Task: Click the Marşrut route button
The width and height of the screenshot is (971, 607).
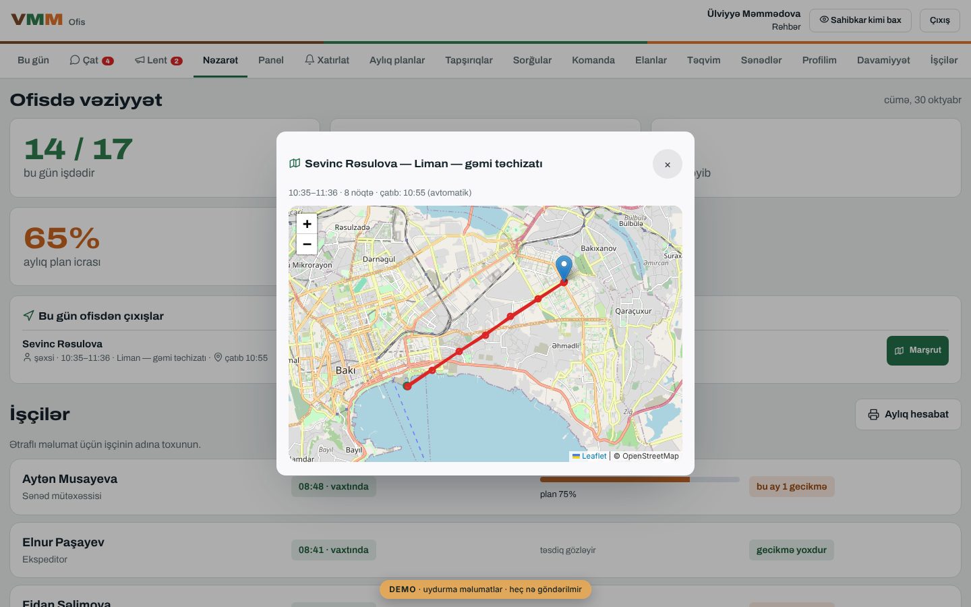Action: pos(918,351)
